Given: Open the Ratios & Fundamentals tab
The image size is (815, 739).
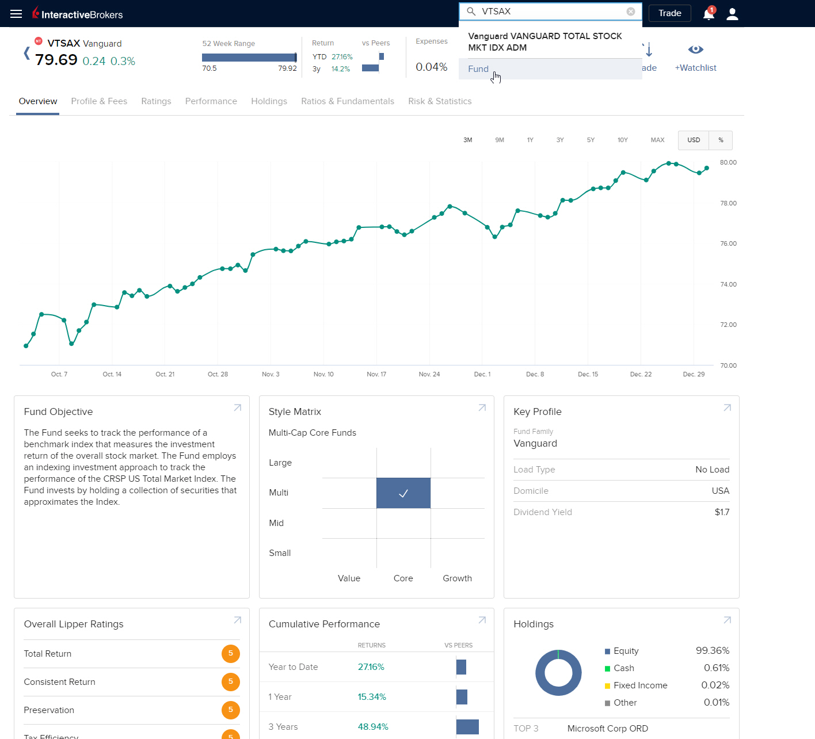Looking at the screenshot, I should point(348,101).
